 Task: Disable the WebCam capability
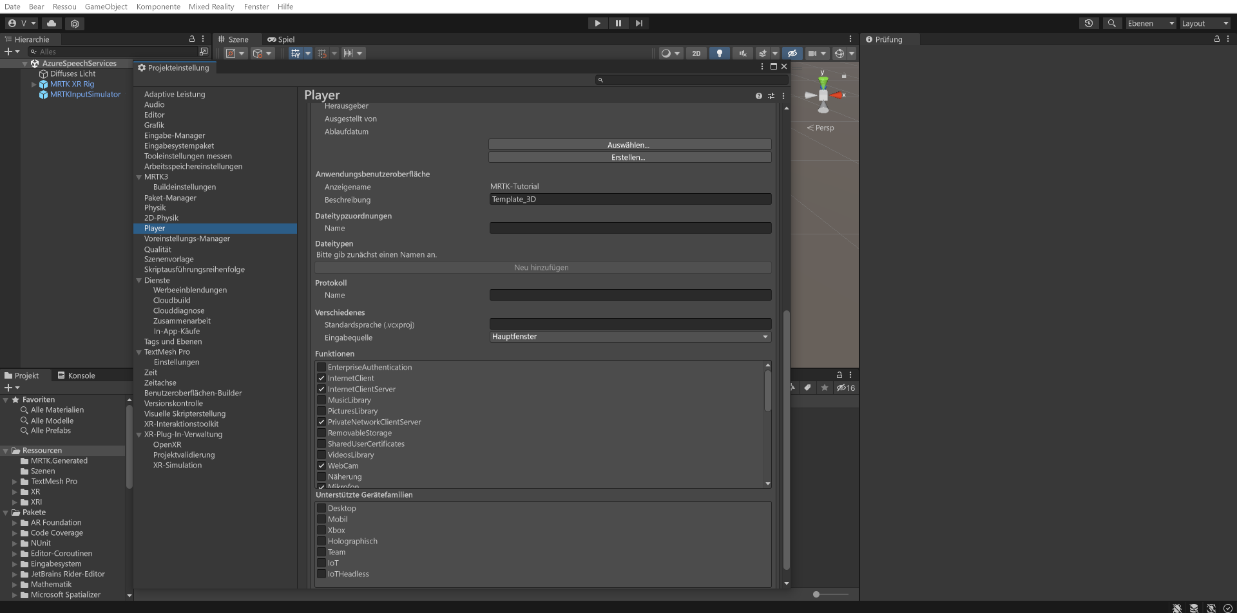point(321,466)
